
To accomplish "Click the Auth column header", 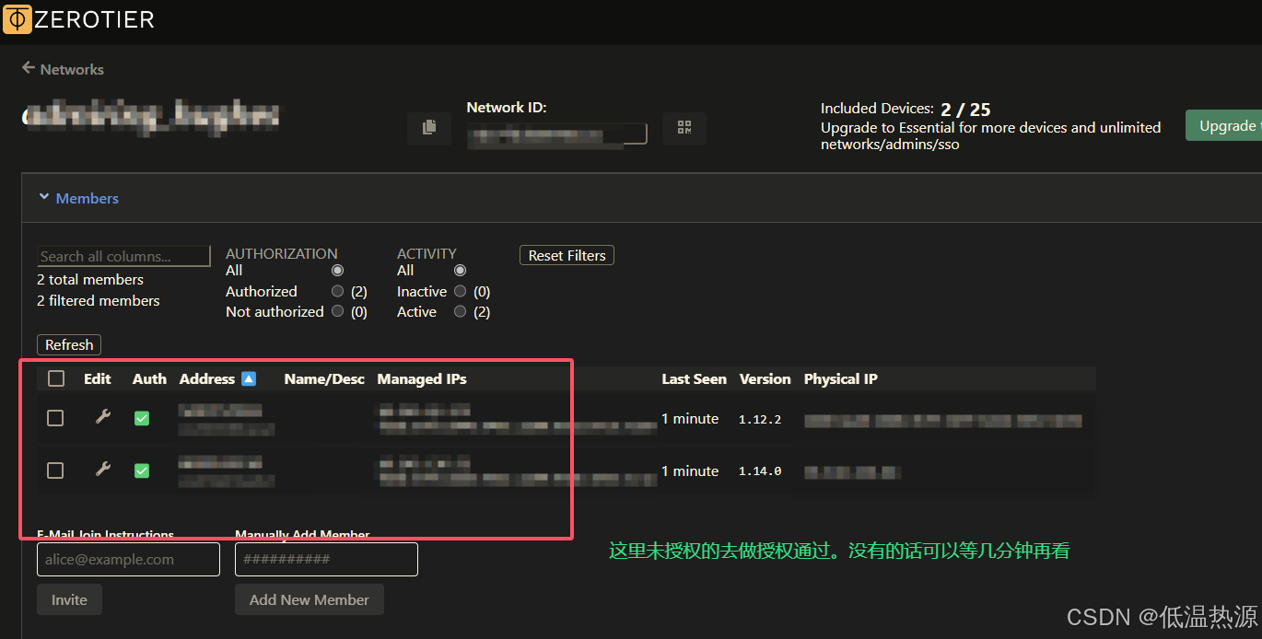I will pos(149,378).
